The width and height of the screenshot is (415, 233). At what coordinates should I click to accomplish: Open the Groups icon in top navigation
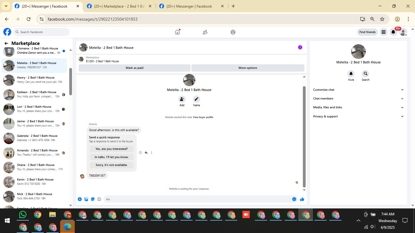point(233,32)
